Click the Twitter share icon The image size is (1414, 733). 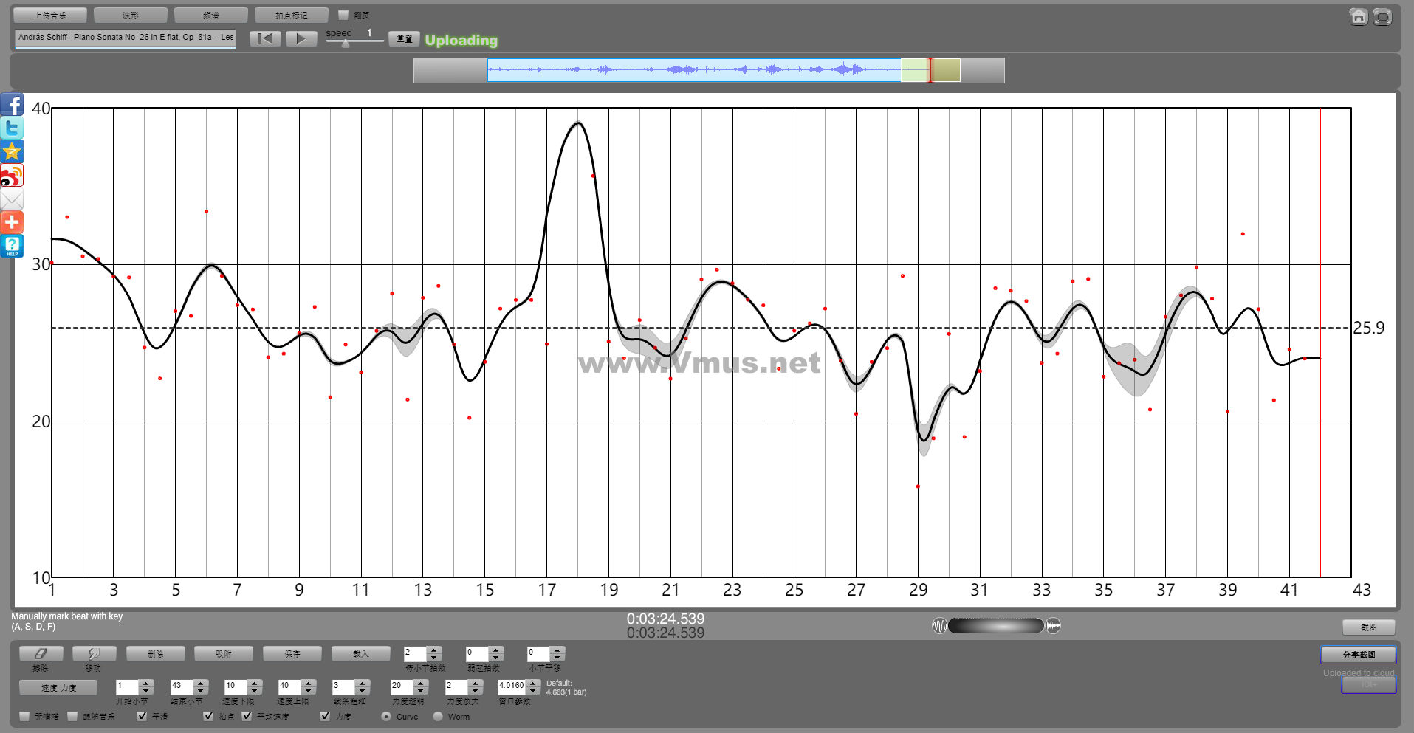coord(12,128)
